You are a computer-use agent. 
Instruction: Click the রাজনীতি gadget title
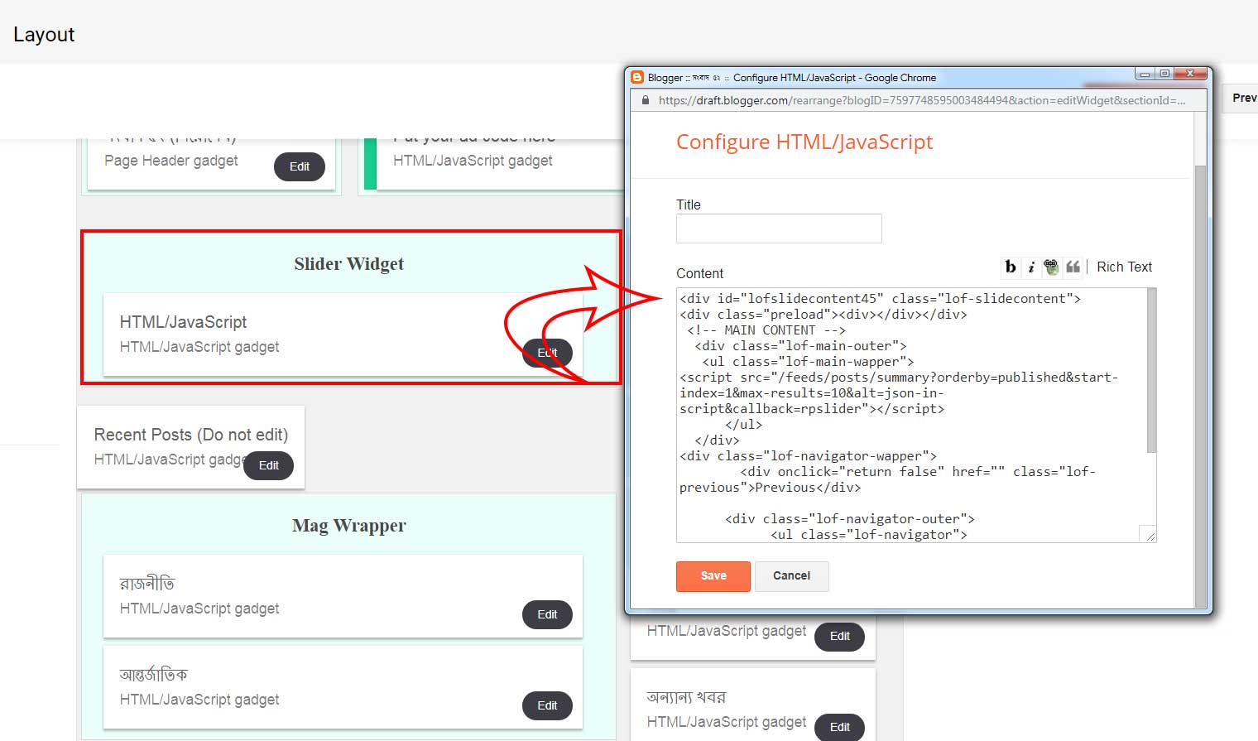(x=147, y=584)
